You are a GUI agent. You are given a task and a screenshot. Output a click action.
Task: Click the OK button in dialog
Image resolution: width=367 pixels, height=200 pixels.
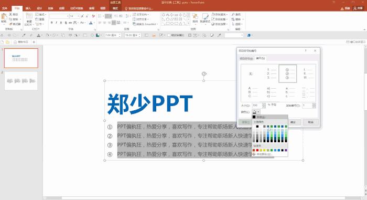293,122
